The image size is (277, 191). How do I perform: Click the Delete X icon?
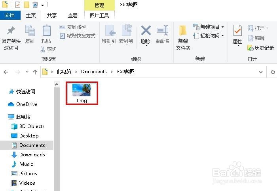(x=146, y=30)
